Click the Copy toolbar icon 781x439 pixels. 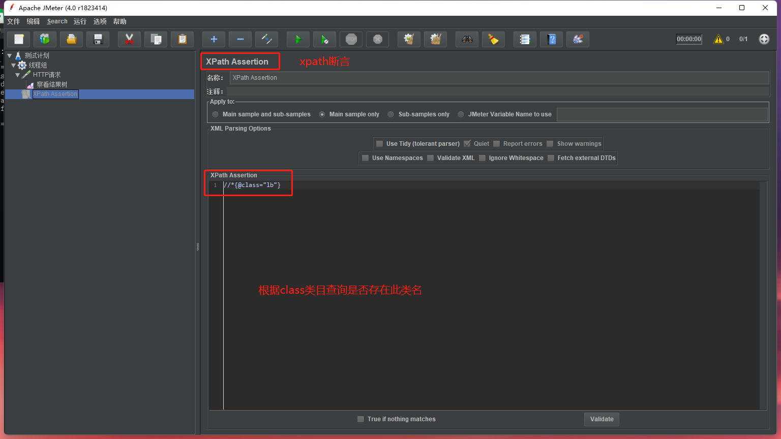pos(156,39)
